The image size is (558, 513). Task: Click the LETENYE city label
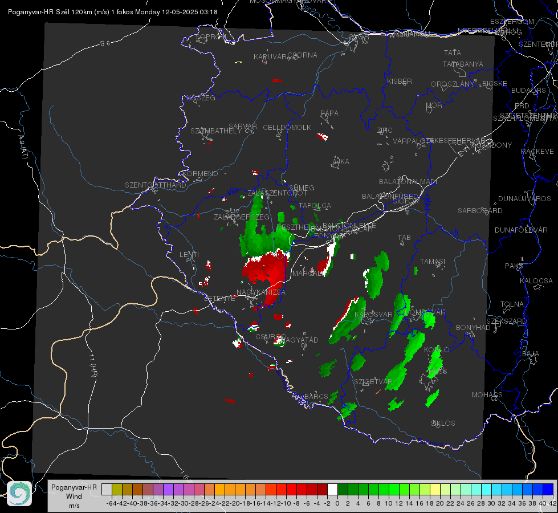click(219, 299)
